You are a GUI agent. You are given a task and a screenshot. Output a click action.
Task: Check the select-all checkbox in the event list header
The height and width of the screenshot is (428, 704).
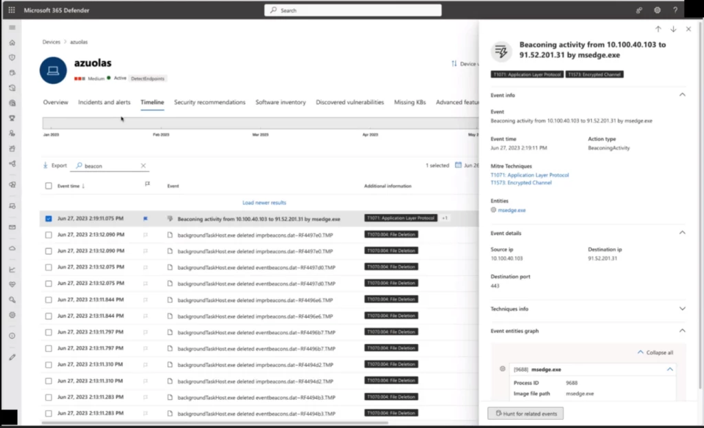click(x=47, y=185)
